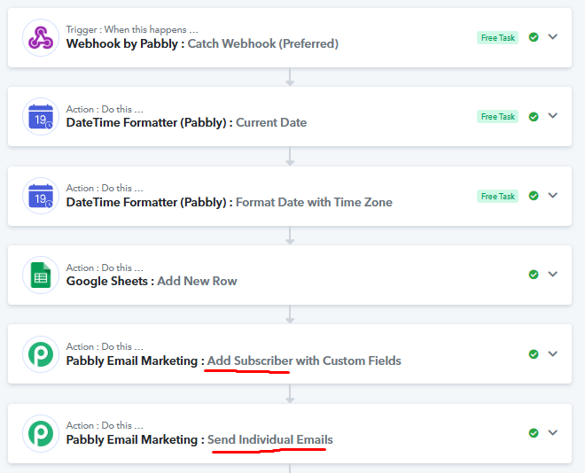585x473 pixels.
Task: Click Free Task badge on Catch Webhook step
Action: click(x=497, y=37)
